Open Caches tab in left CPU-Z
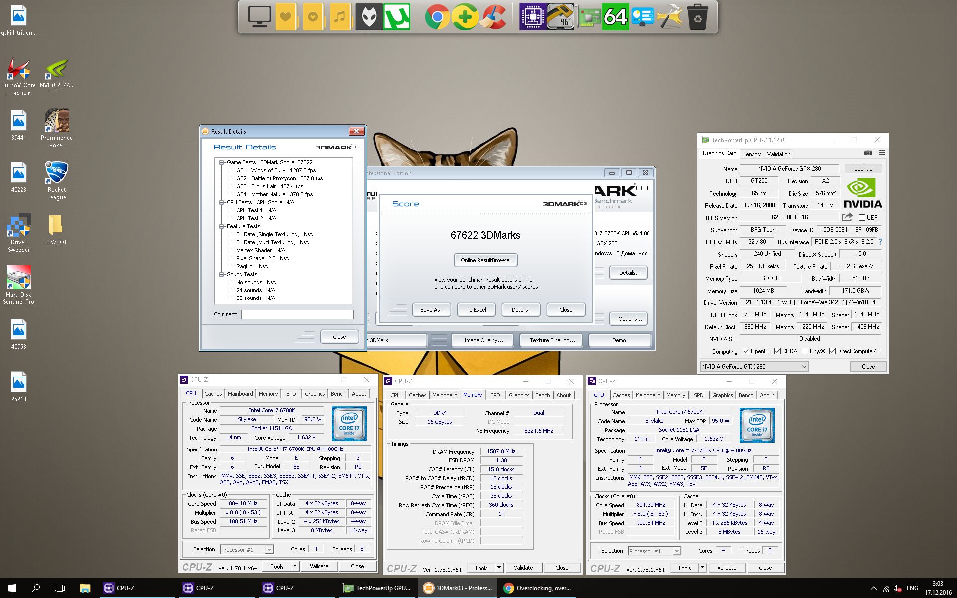Screen dimensions: 957x598 tap(213, 394)
